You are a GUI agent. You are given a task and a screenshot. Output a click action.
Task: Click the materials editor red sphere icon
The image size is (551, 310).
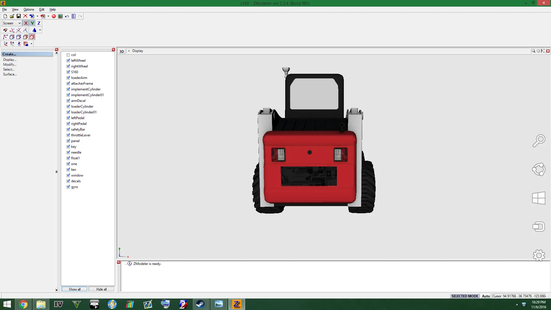pyautogui.click(x=54, y=16)
